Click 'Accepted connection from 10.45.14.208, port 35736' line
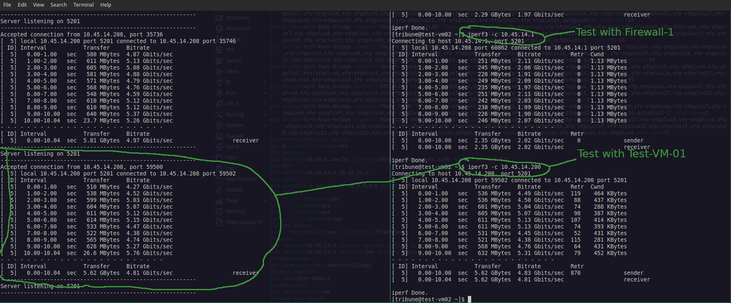Viewport: 731px width, 303px height. (82, 34)
